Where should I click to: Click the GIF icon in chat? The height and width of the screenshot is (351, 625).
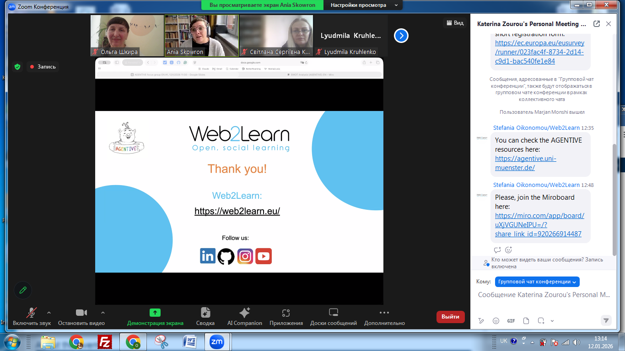click(511, 321)
